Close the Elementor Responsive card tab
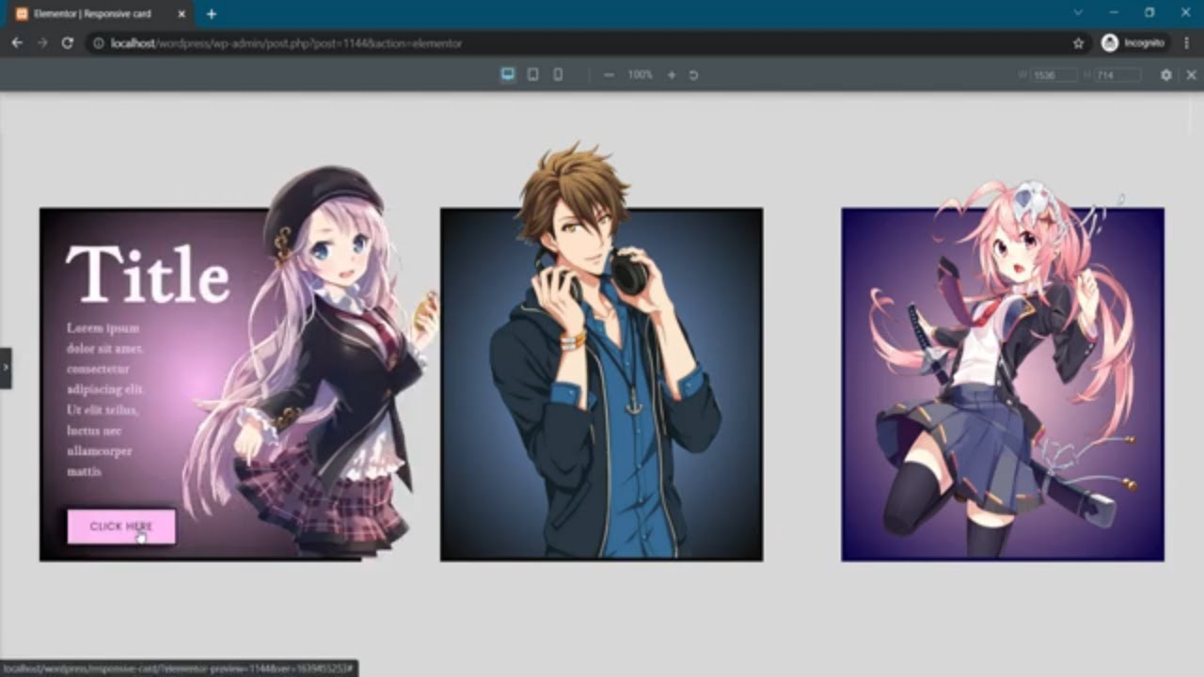 pos(182,14)
